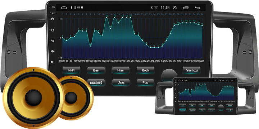Click the band 8 point at 200 Hz
259x129 pixels.
point(91,46)
